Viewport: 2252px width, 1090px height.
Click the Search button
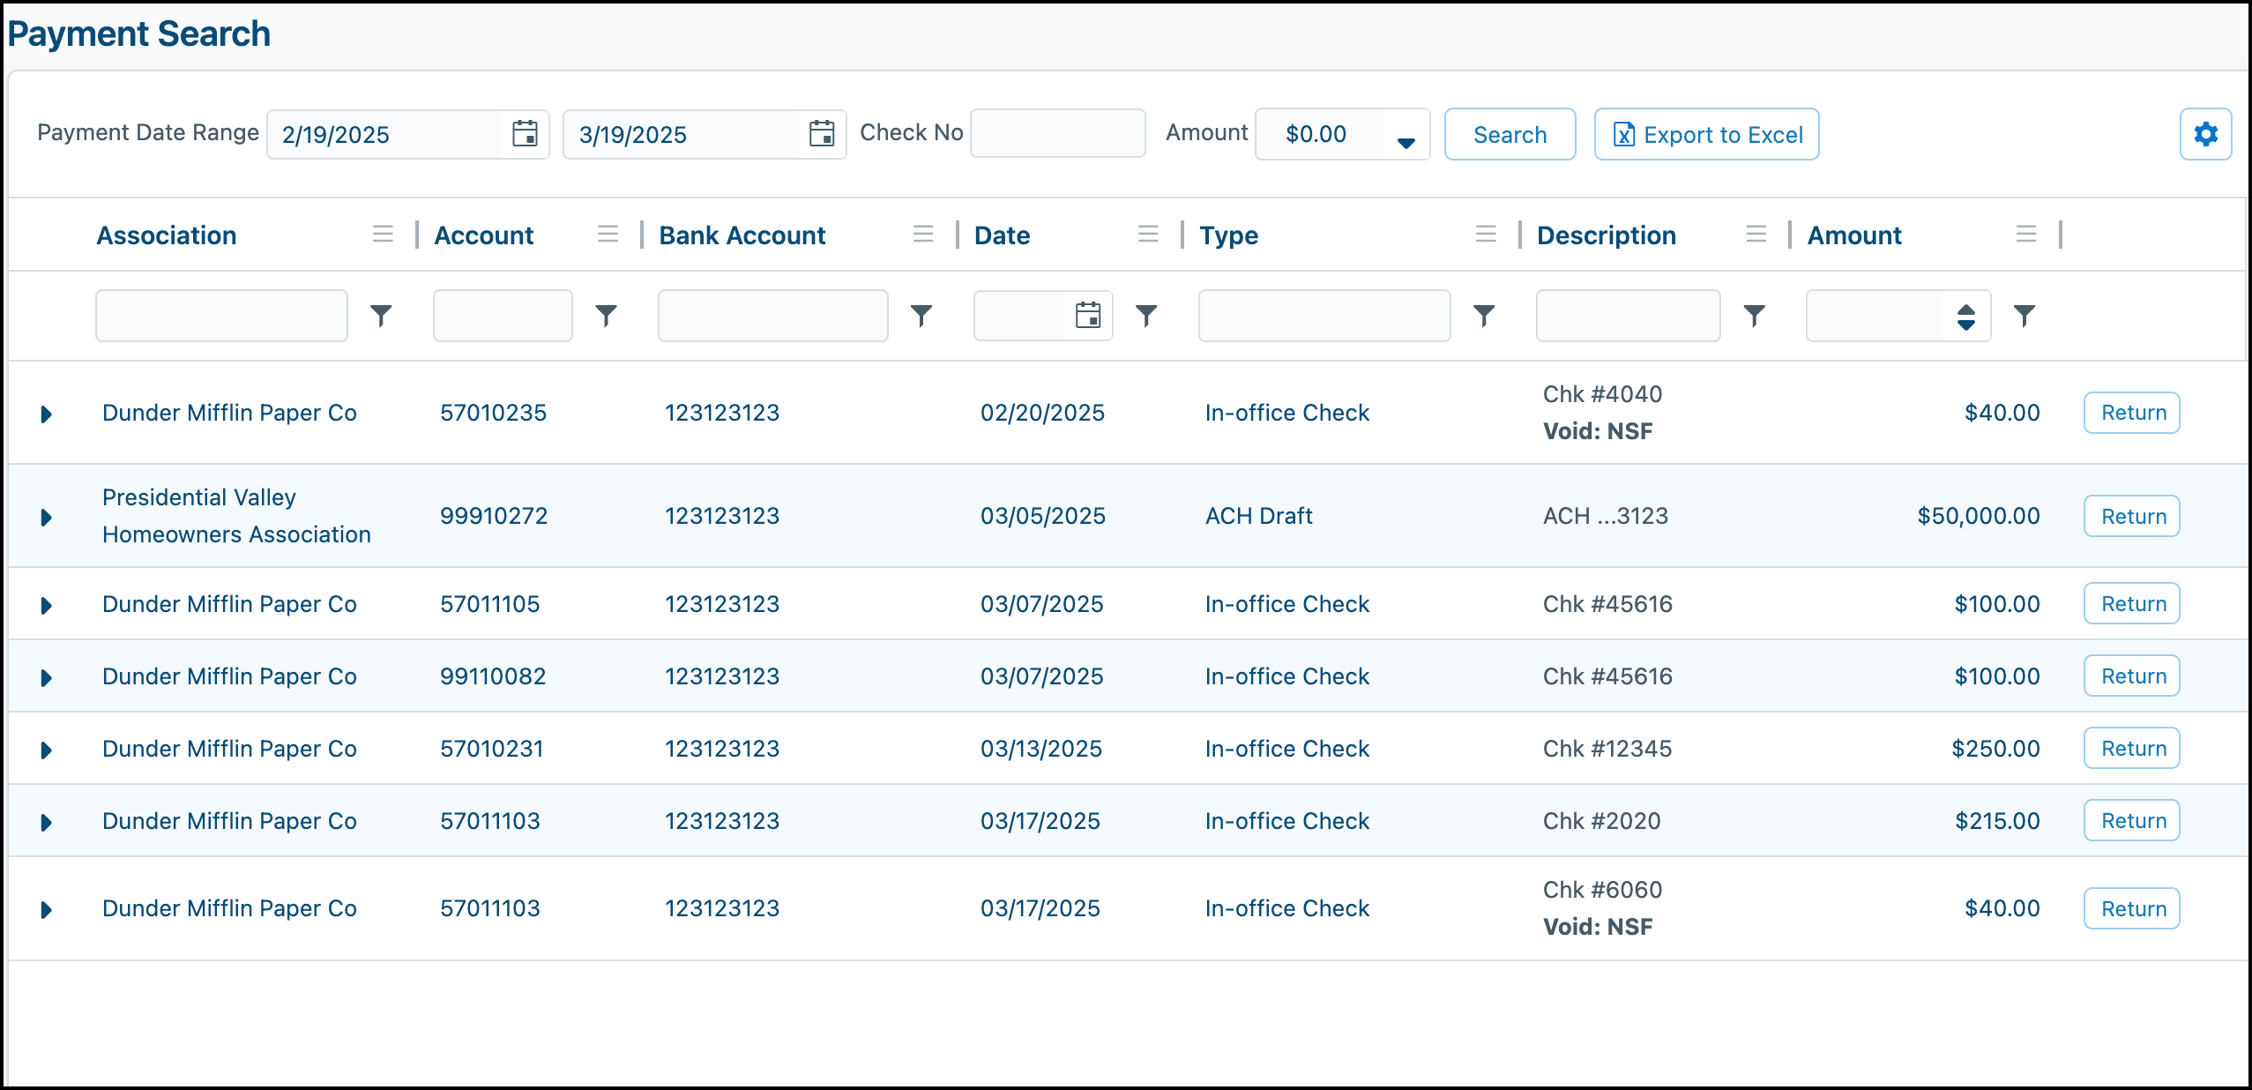pos(1510,134)
